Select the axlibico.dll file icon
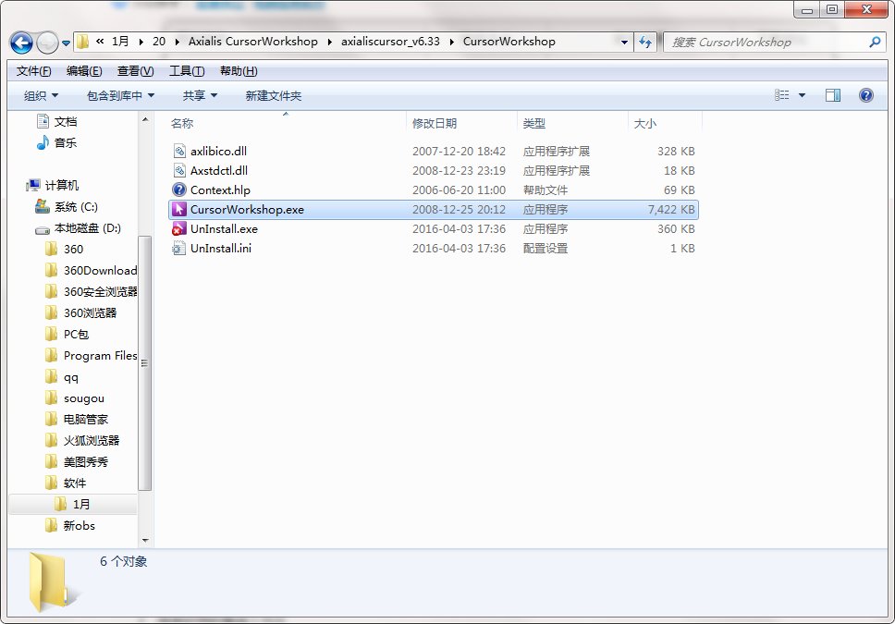This screenshot has height=624, width=895. [x=179, y=151]
